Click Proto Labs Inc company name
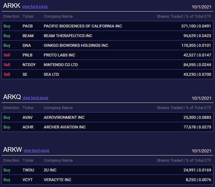Screen dimensions: 215x187 [60, 55]
